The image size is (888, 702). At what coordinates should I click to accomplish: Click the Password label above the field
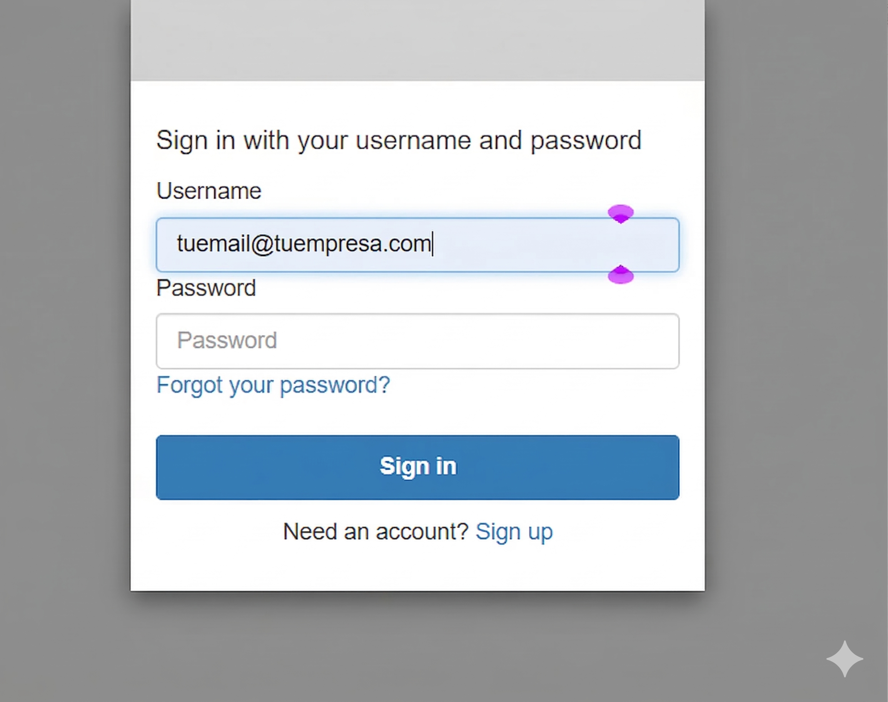point(206,288)
